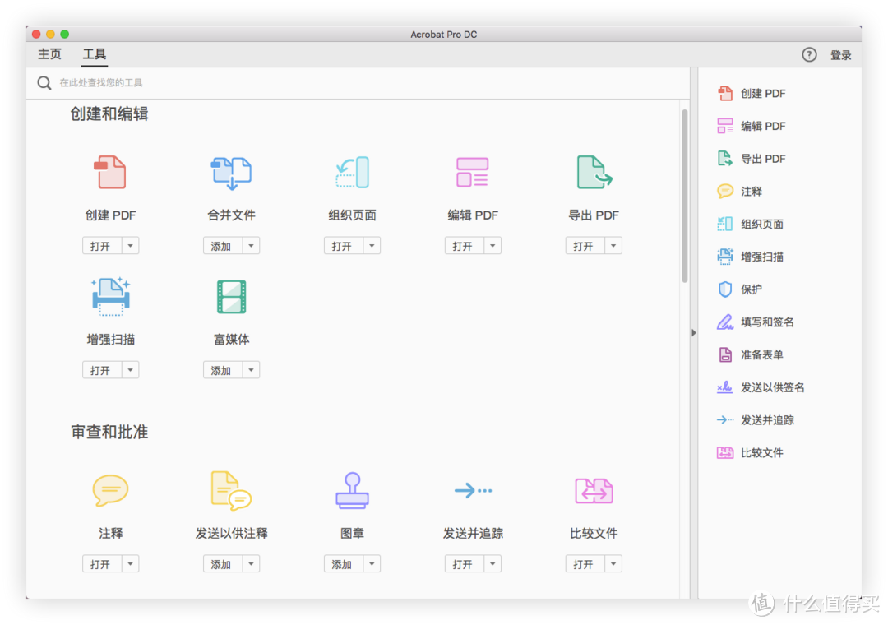Click 打开 button under 增强扫描
The width and height of the screenshot is (888, 625).
[x=103, y=370]
